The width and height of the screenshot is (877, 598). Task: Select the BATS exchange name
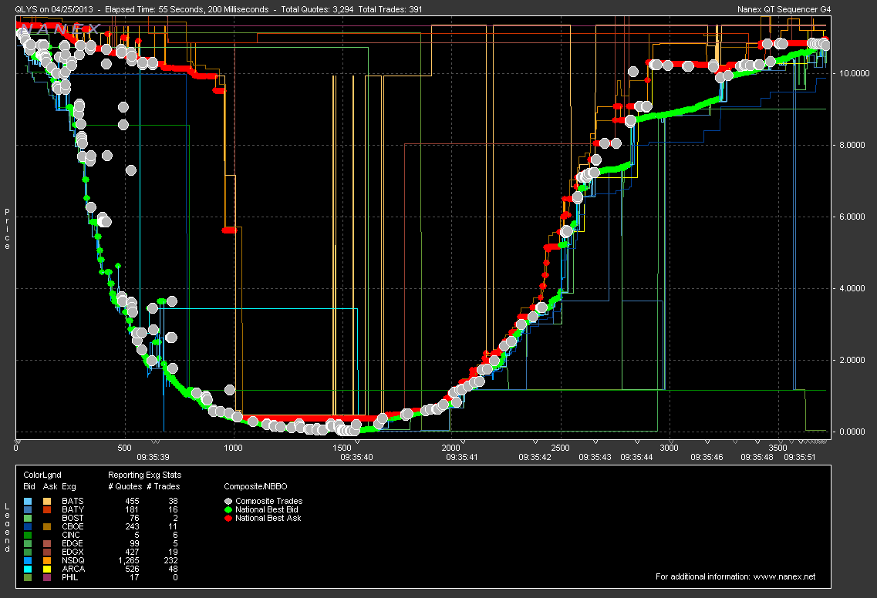73,502
